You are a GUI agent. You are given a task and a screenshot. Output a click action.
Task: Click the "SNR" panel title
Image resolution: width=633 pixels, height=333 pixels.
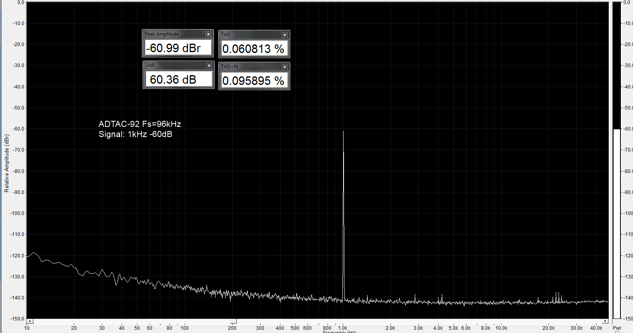(x=150, y=65)
